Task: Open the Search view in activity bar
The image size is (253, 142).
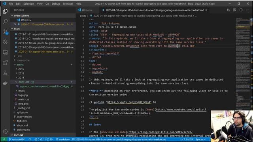Action: (x=5, y=21)
